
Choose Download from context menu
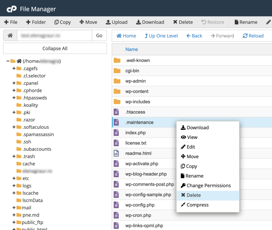tap(208, 127)
